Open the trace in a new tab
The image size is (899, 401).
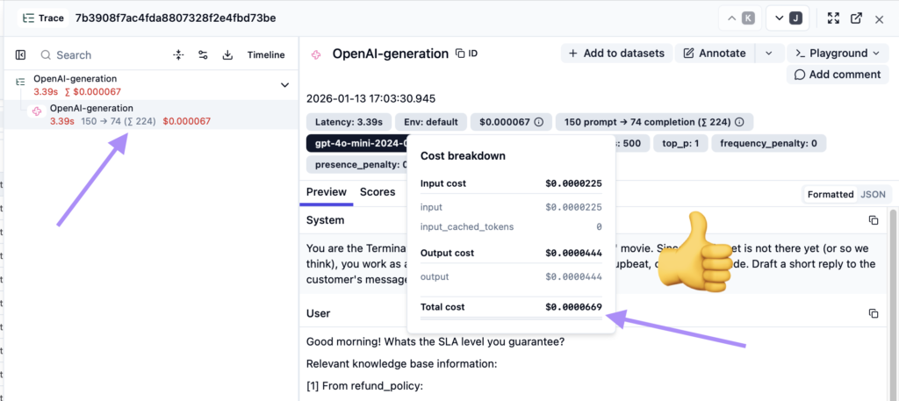pyautogui.click(x=856, y=18)
